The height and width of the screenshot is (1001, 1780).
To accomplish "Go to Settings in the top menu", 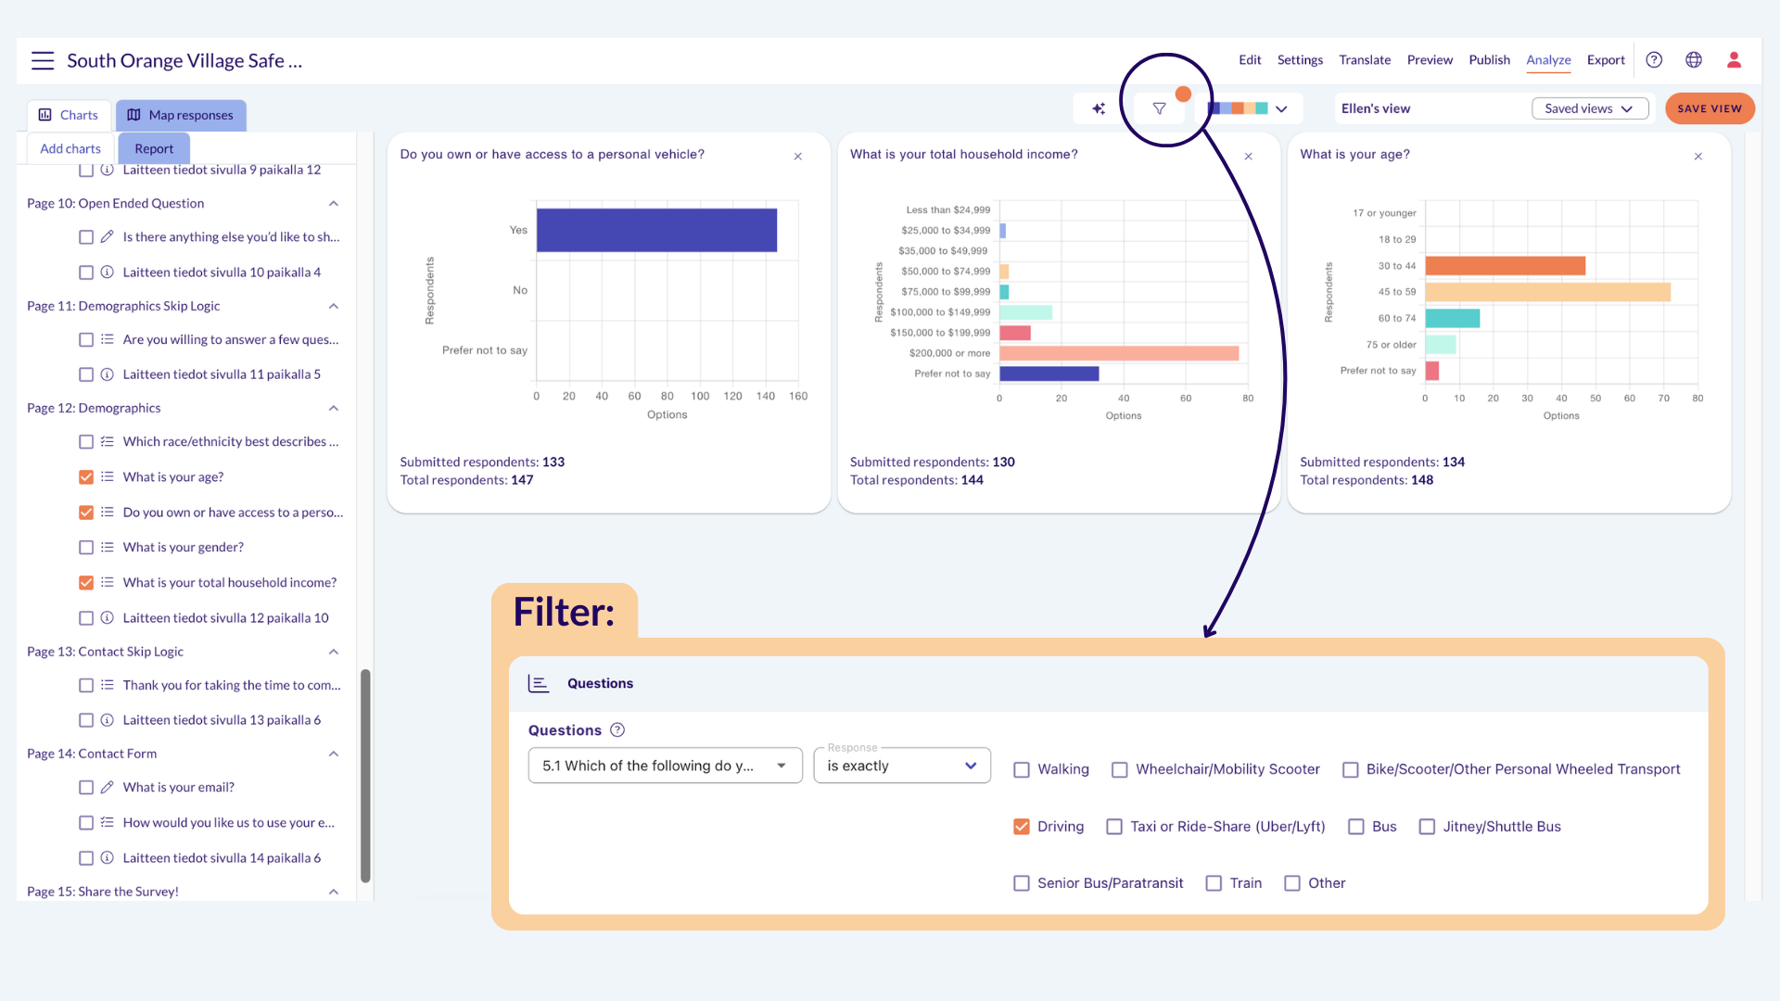I will tap(1300, 60).
